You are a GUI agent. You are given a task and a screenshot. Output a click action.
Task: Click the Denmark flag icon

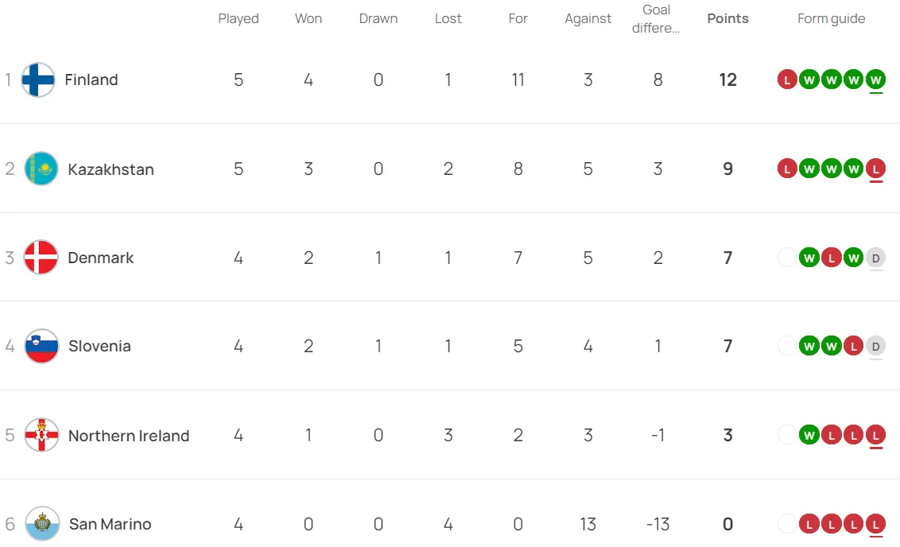pos(41,258)
